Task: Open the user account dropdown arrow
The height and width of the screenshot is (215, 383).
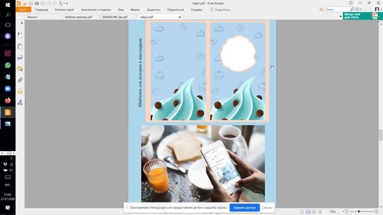Action: coord(381,10)
